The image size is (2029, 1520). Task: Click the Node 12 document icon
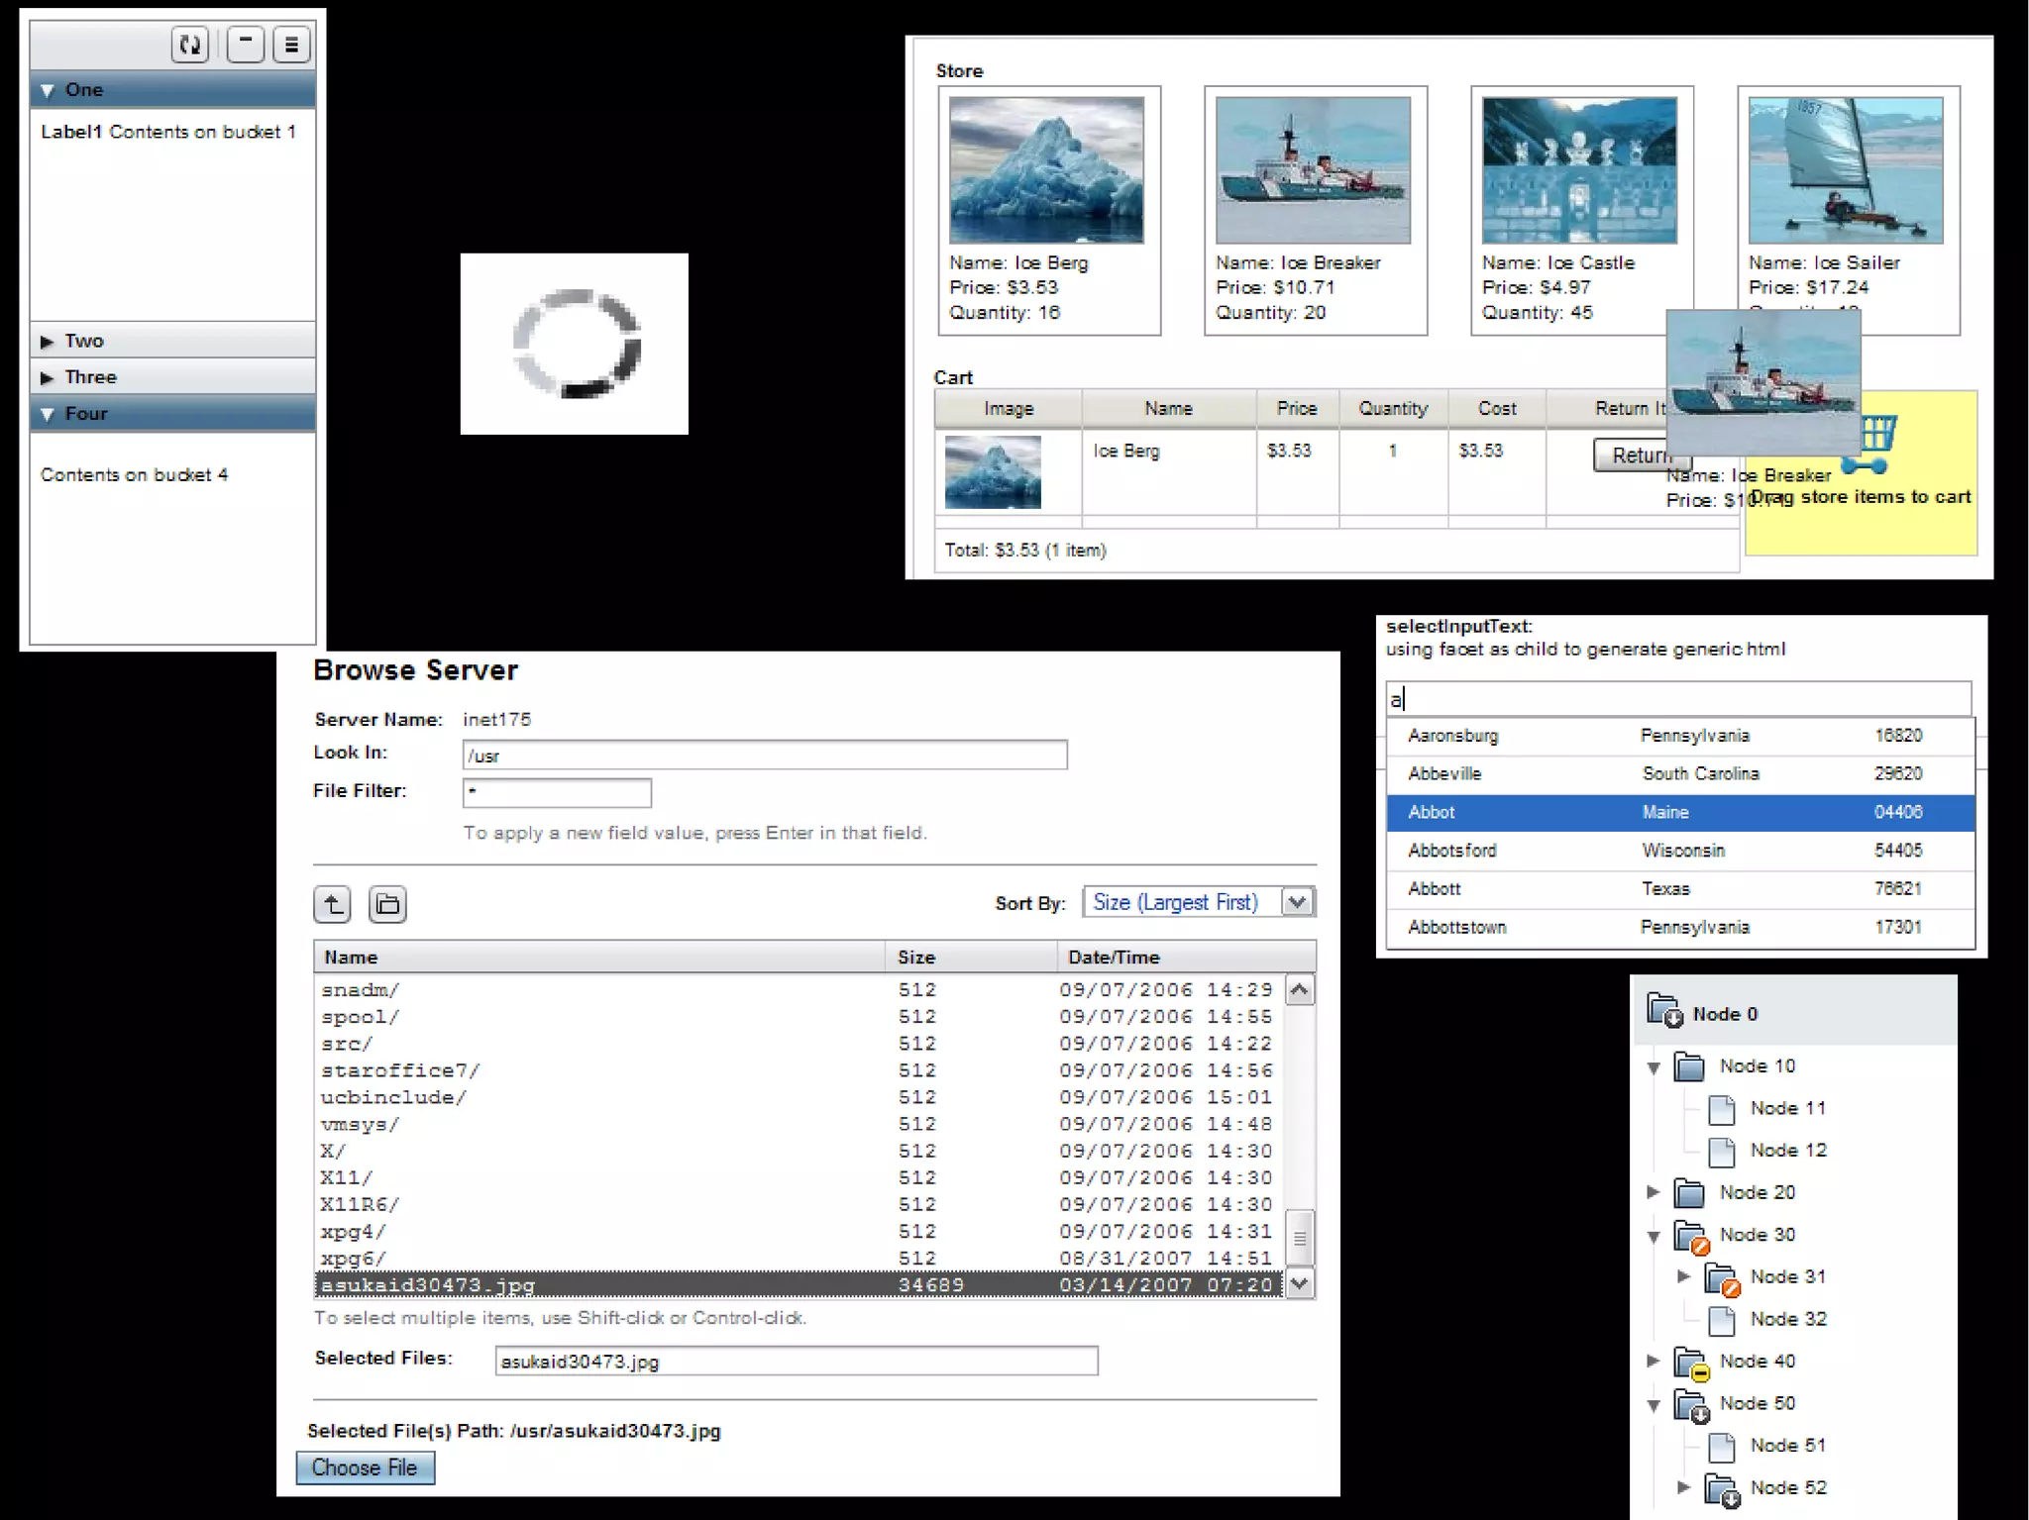[1722, 1152]
